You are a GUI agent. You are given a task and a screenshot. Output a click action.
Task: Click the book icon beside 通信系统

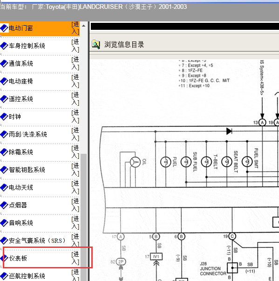pyautogui.click(x=4, y=63)
